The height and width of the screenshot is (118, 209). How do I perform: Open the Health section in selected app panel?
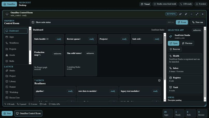pos(185,59)
